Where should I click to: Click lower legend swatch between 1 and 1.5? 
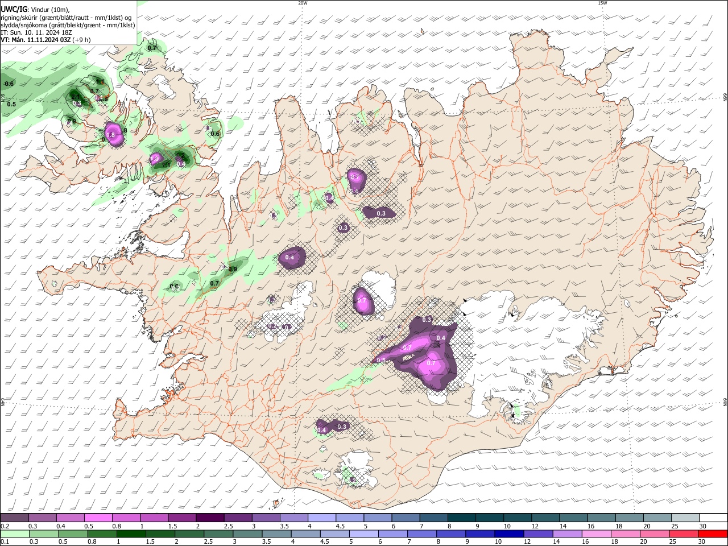tap(131, 533)
